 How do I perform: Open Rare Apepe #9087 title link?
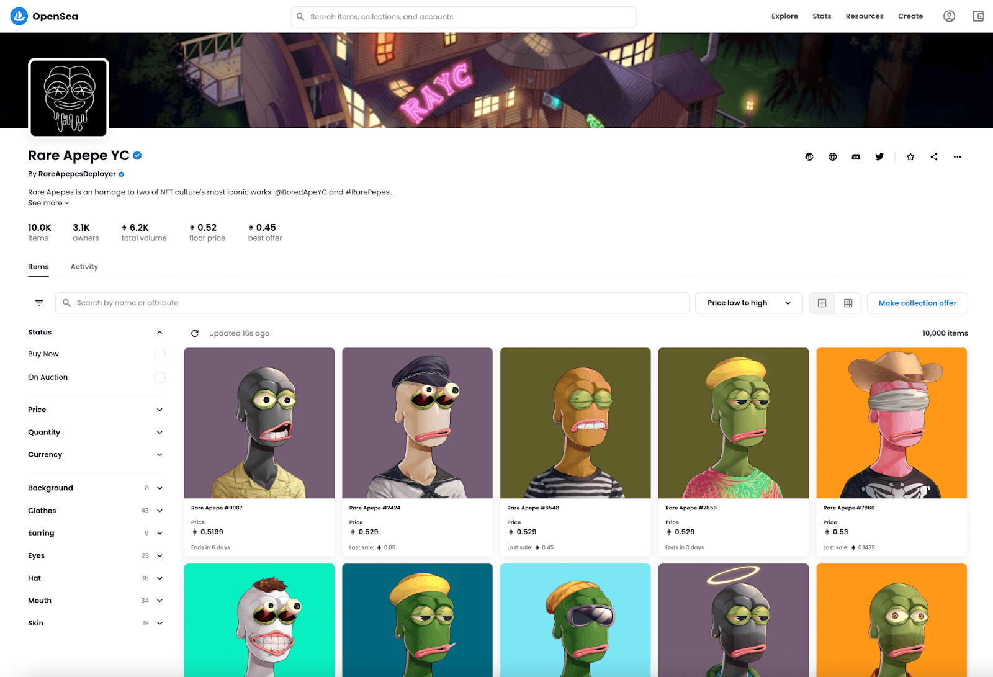[217, 508]
